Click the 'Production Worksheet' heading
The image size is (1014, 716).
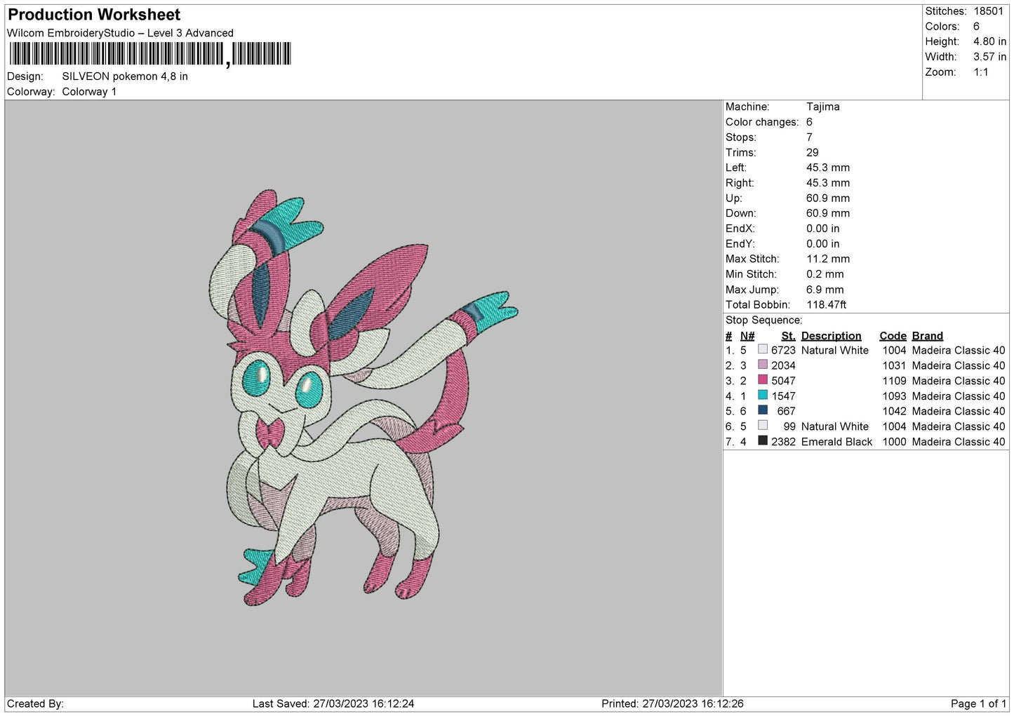click(94, 15)
